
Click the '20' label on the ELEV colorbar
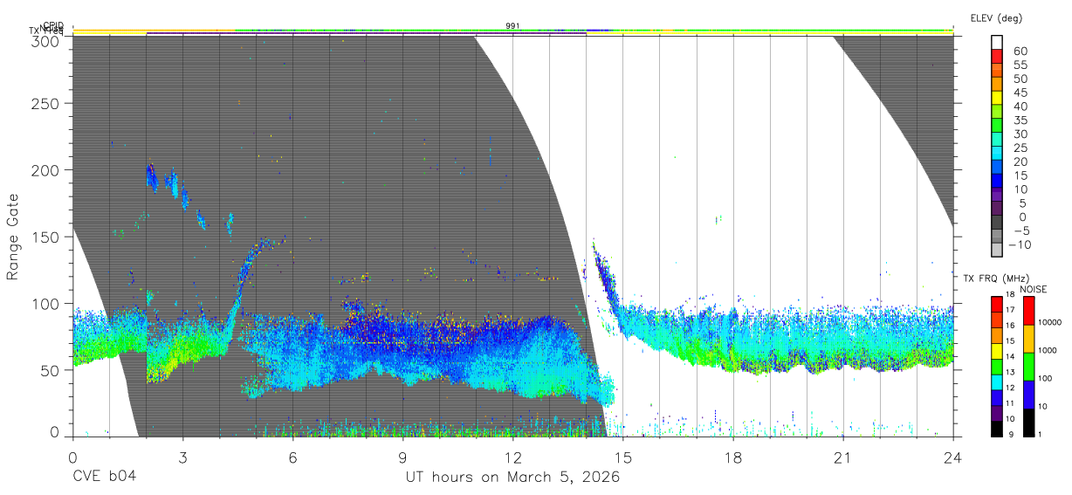tap(1020, 162)
